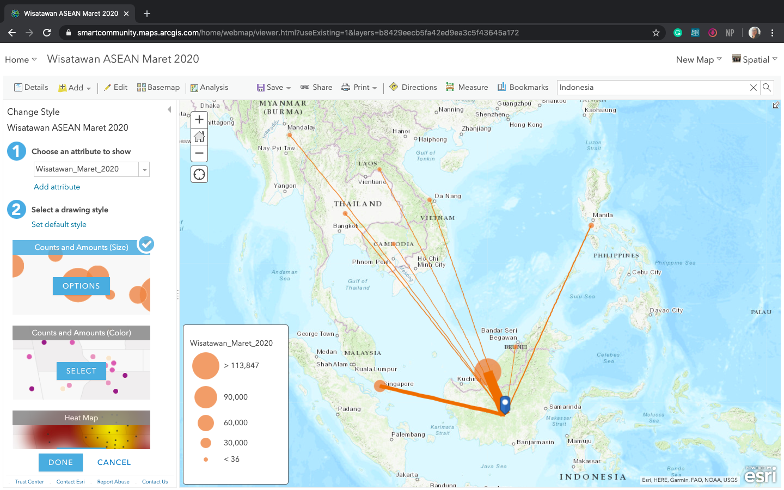Image resolution: width=784 pixels, height=490 pixels.
Task: Clear the Indonesia search field
Action: click(753, 87)
